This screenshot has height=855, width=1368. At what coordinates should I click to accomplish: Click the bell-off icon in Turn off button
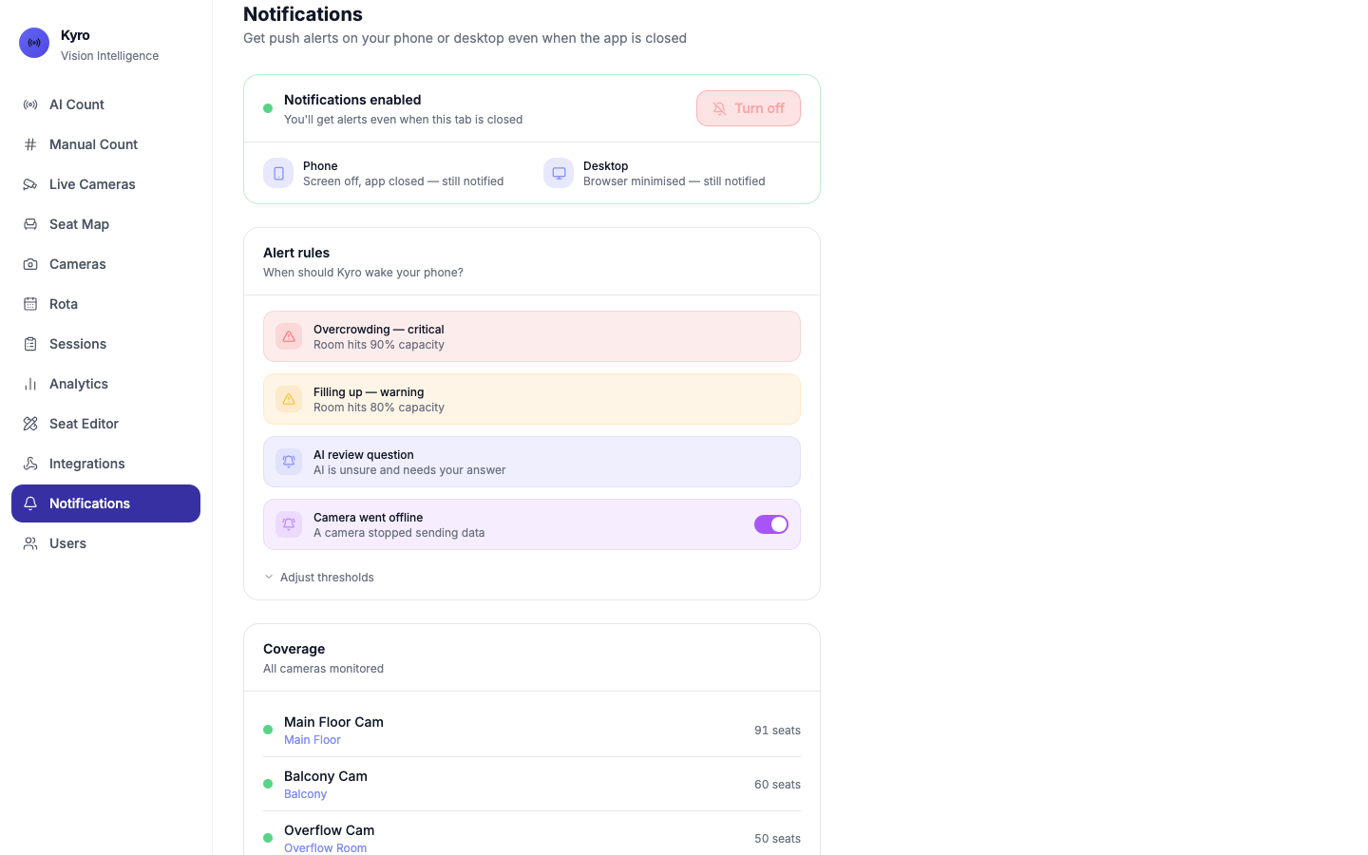720,108
